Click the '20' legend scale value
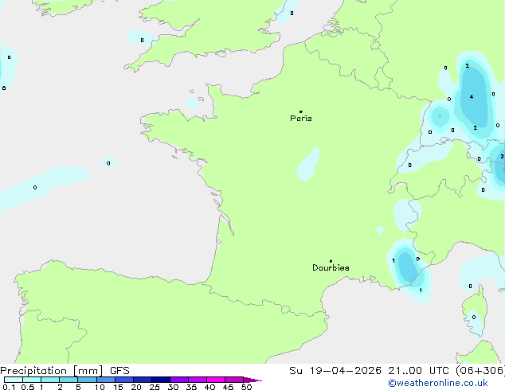Screen dimensions: 505x390 tap(136, 387)
